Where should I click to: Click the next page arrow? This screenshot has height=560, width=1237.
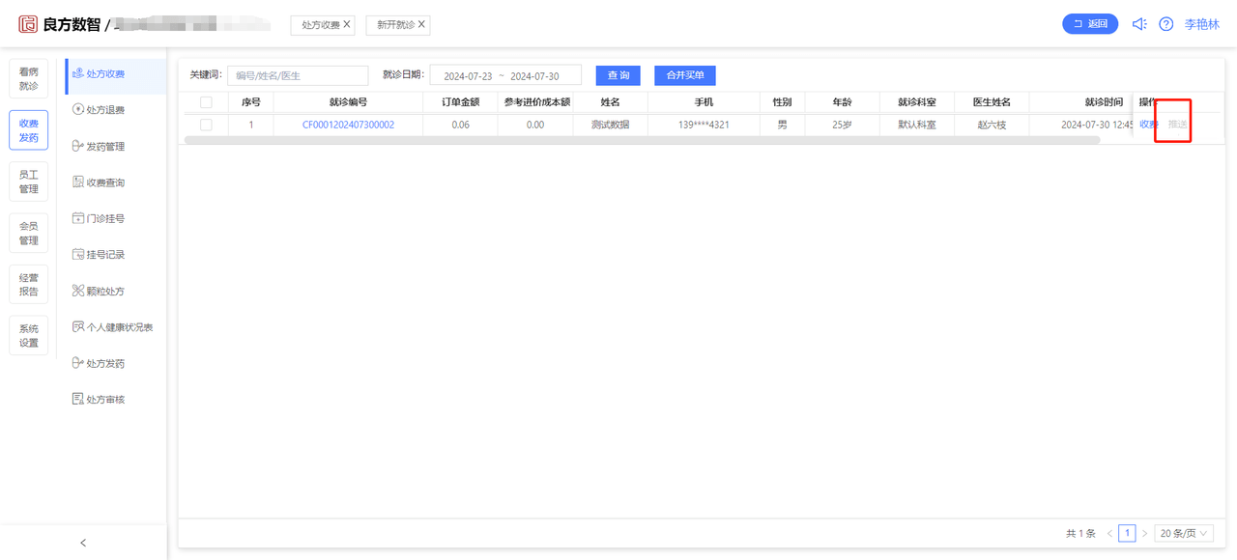pyautogui.click(x=1144, y=533)
